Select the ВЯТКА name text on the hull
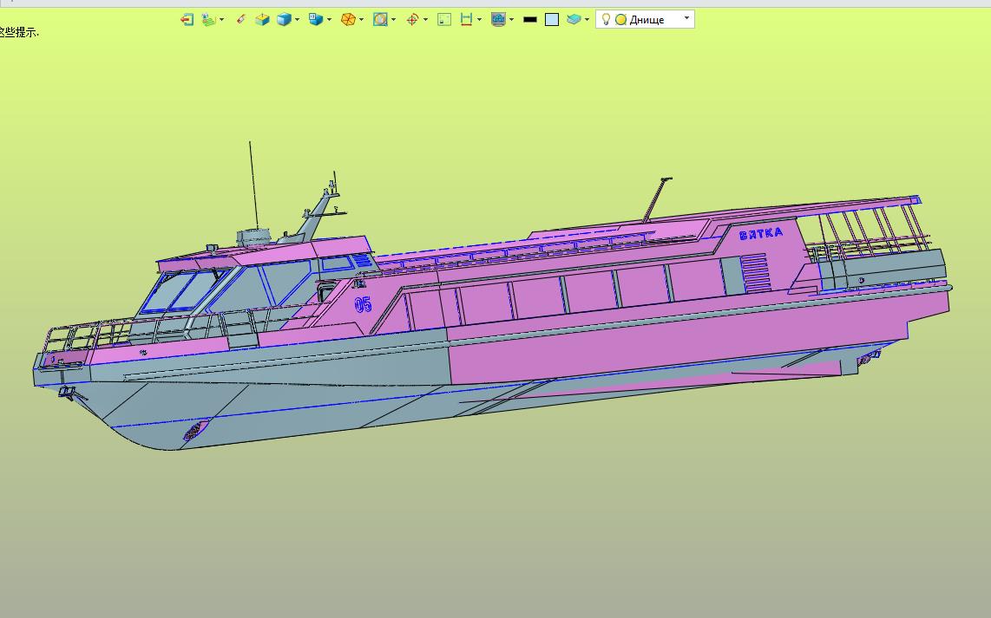 point(761,233)
